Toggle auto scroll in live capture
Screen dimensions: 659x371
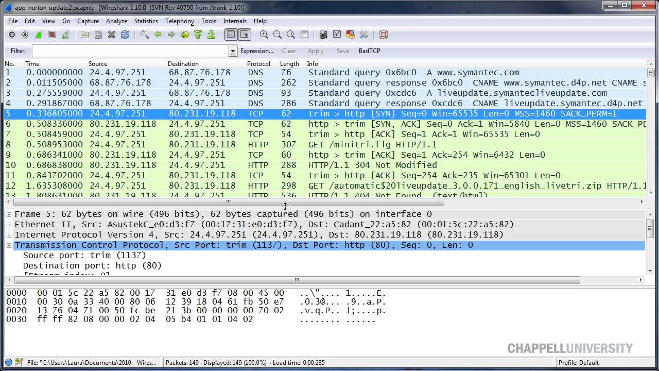[245, 35]
